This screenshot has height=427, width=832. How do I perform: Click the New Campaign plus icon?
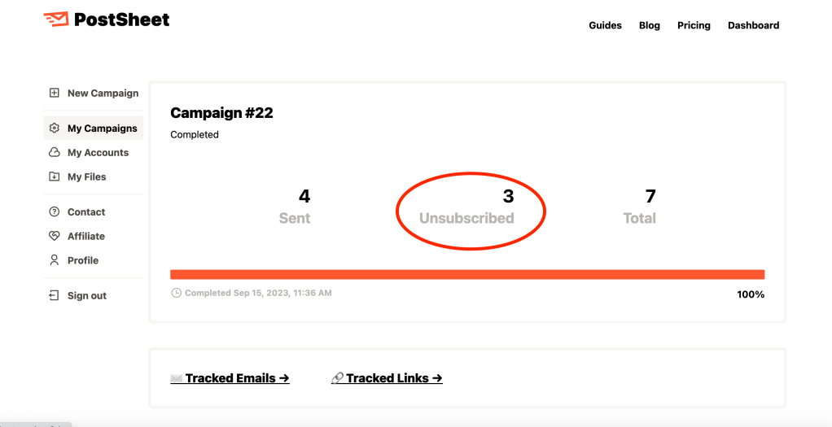[55, 94]
